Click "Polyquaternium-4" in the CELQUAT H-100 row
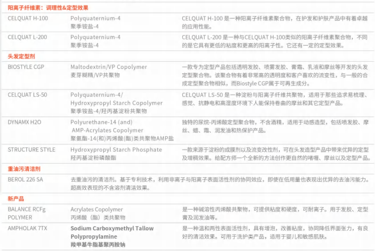This screenshot has height=251, width=375. point(96,18)
